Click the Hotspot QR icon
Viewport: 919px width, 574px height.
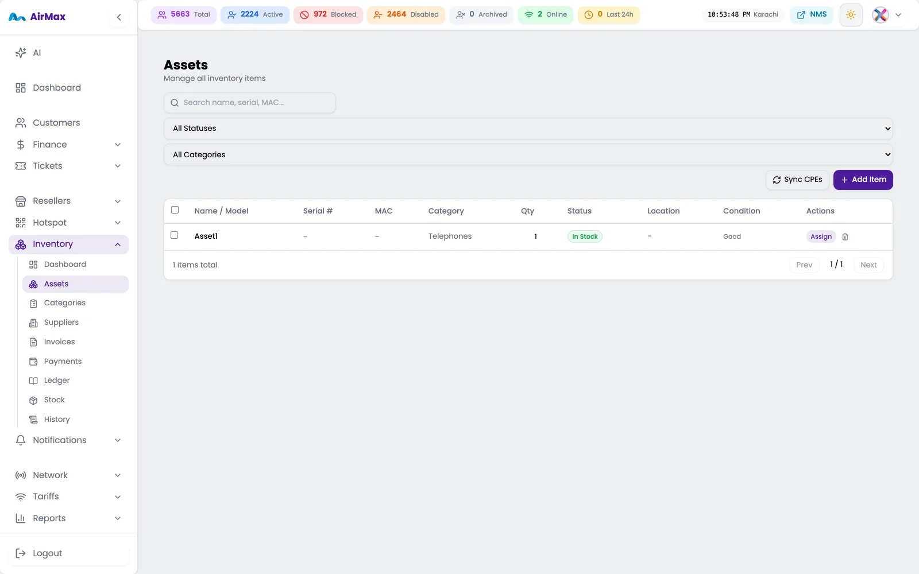coord(21,223)
